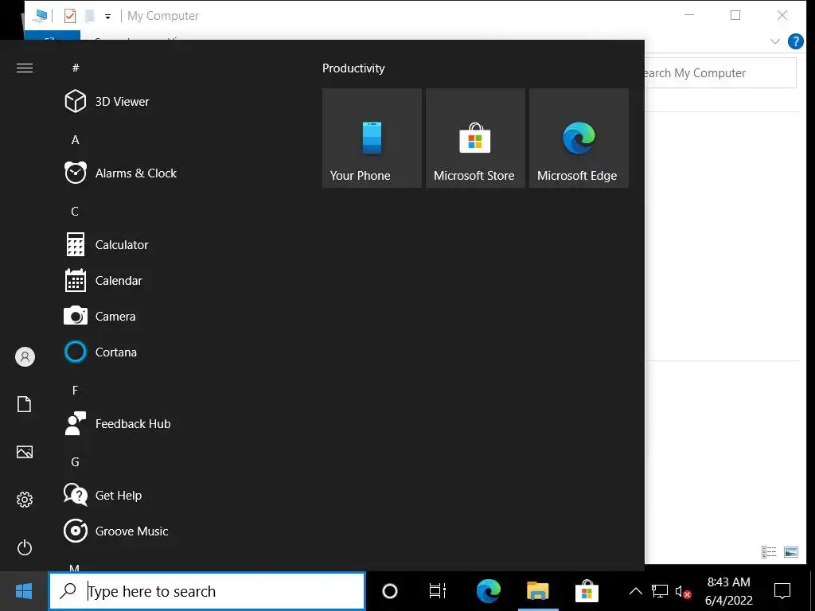Click the My Computer icon in title bar

40,16
